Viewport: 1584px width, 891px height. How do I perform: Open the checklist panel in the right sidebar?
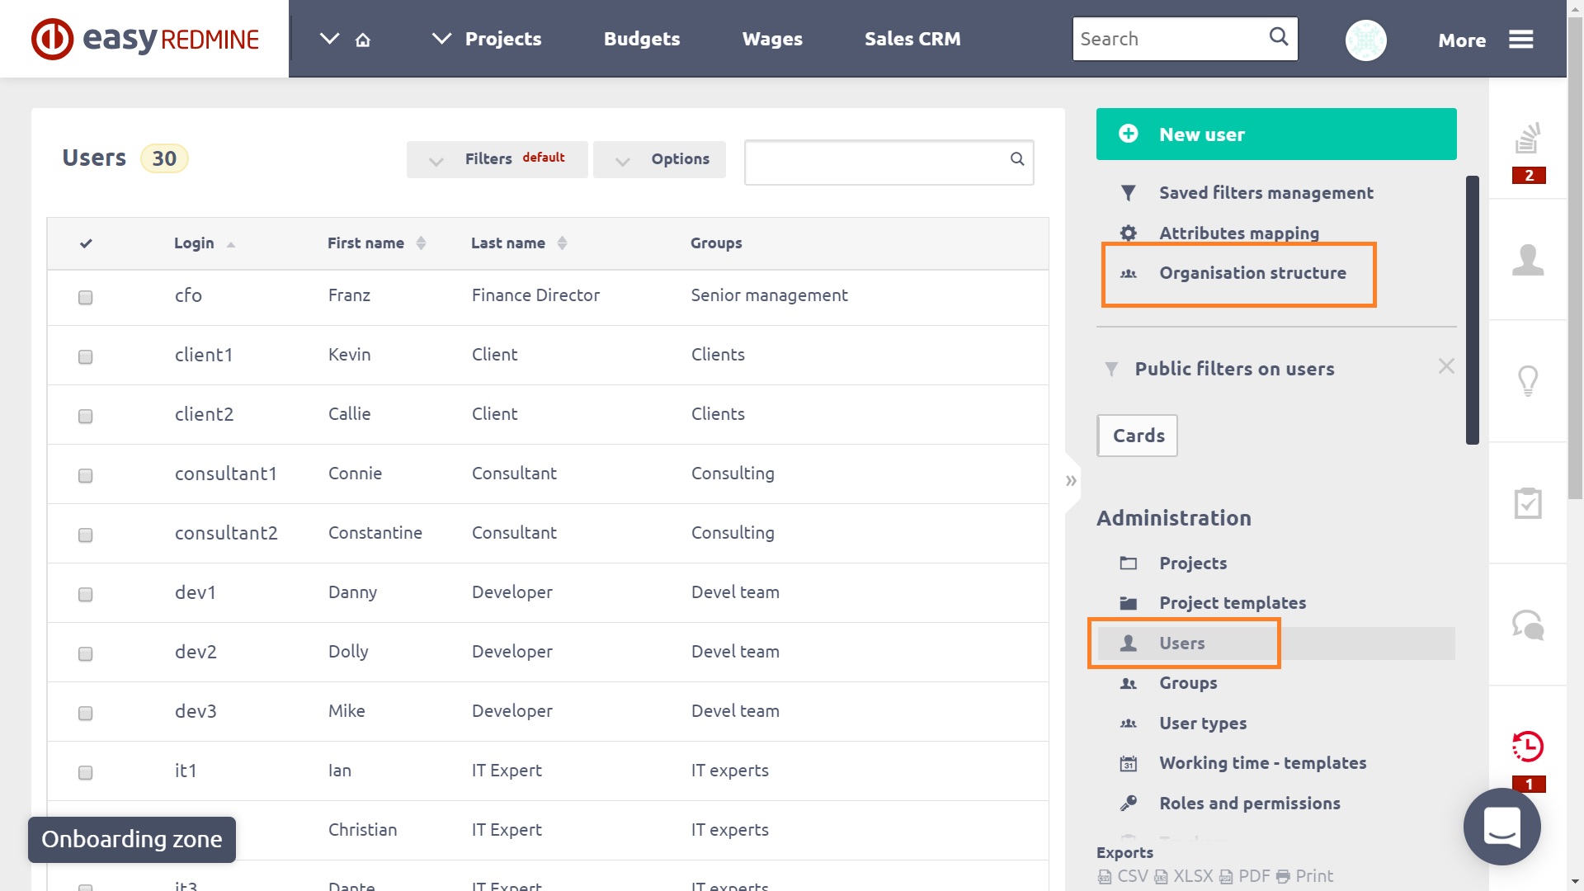[1528, 503]
